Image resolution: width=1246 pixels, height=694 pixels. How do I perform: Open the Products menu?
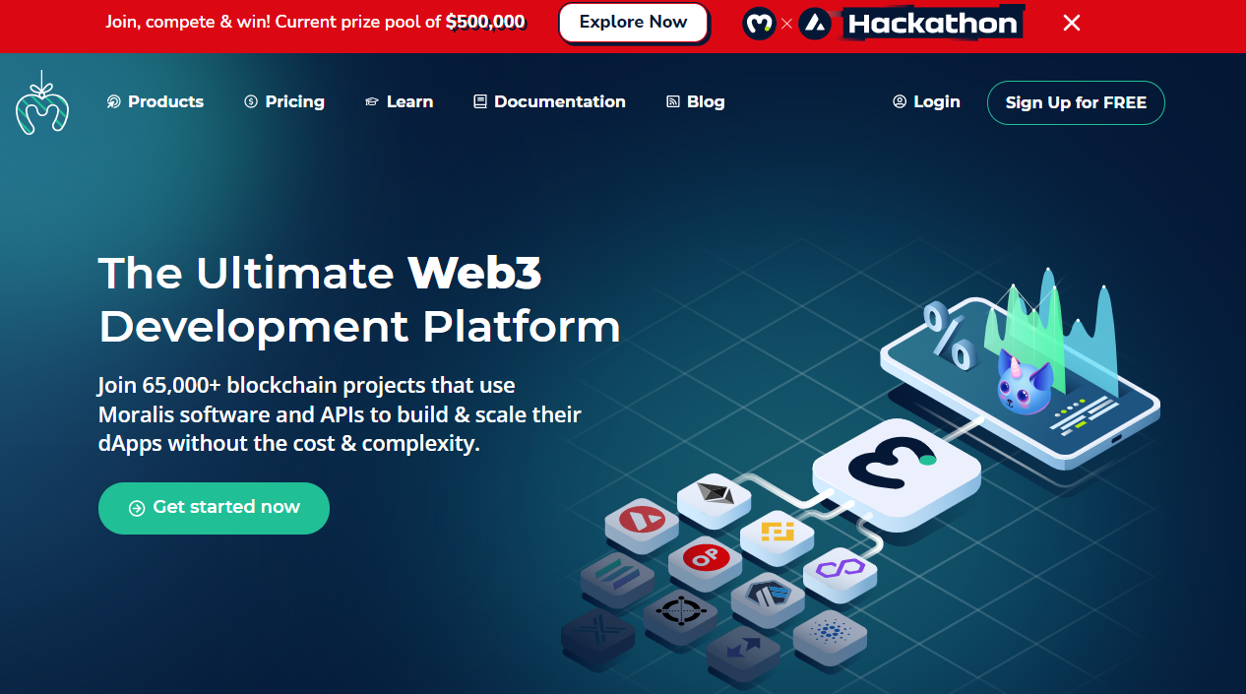coord(156,101)
